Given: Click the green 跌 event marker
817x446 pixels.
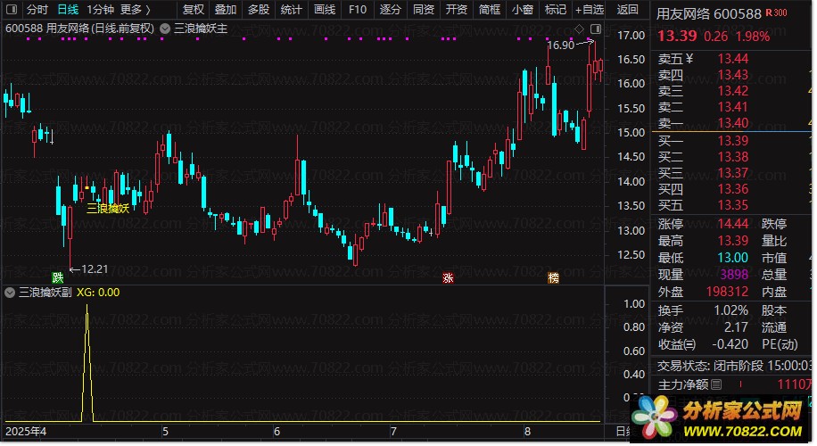Looking at the screenshot, I should (x=58, y=277).
